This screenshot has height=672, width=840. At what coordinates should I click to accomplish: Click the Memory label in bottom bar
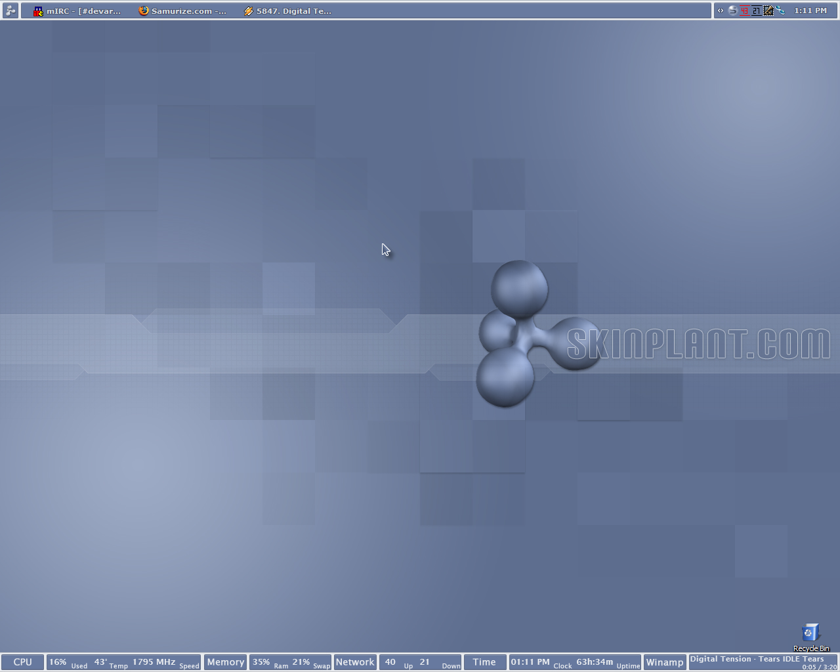(225, 662)
